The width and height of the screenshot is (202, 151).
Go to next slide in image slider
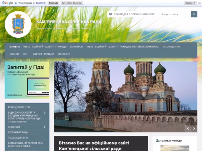pyautogui.click(x=194, y=128)
